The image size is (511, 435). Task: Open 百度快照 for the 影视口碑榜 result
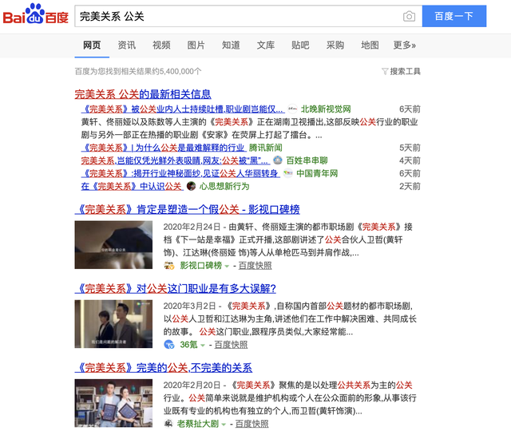click(x=255, y=266)
